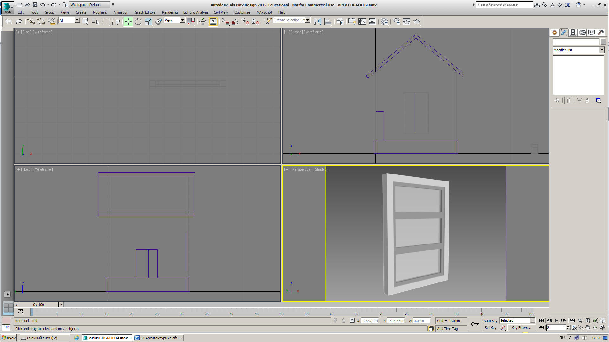Select the Snap Toggle icon

point(227,21)
